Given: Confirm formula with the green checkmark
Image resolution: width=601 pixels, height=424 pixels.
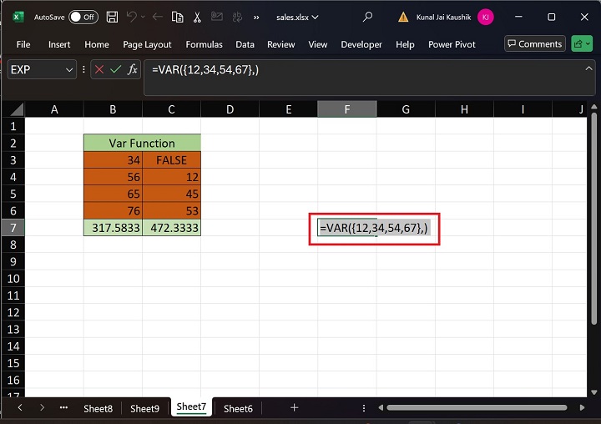Looking at the screenshot, I should point(116,70).
